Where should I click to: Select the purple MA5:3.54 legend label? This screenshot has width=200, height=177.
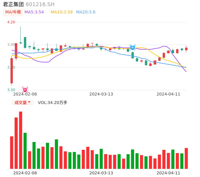(x=34, y=12)
